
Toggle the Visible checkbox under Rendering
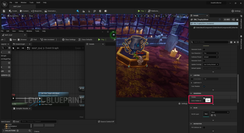(204, 97)
